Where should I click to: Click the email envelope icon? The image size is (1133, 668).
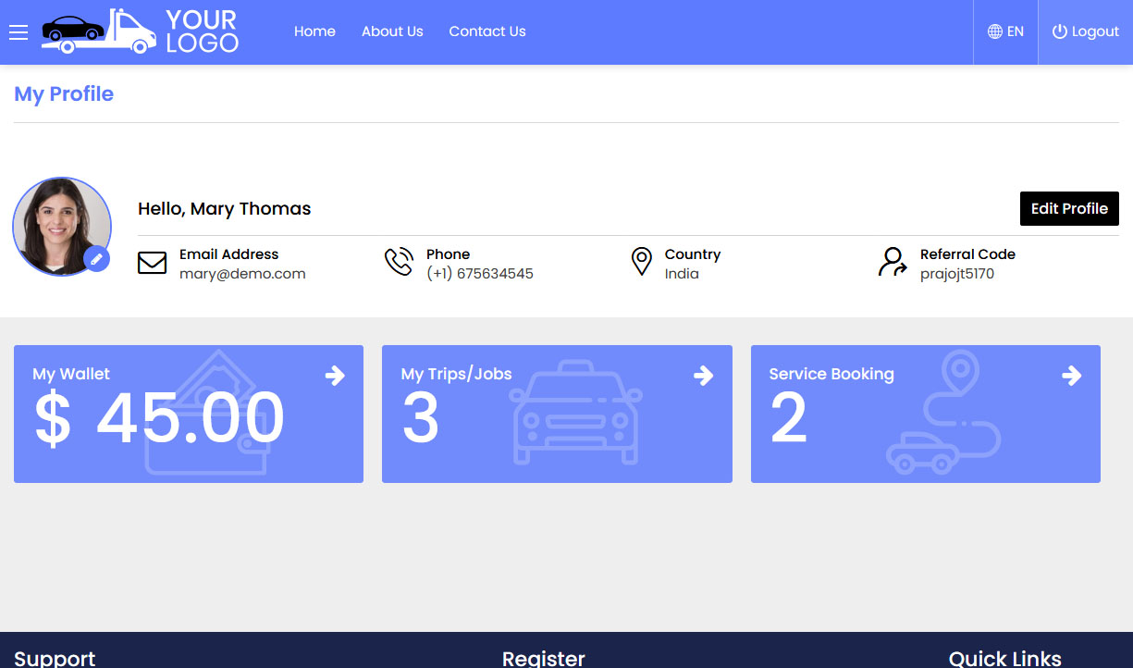(152, 263)
